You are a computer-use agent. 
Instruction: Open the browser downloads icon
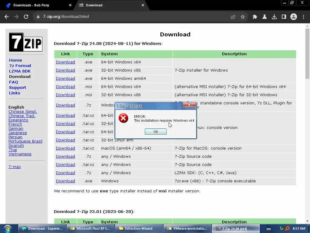pyautogui.click(x=274, y=17)
